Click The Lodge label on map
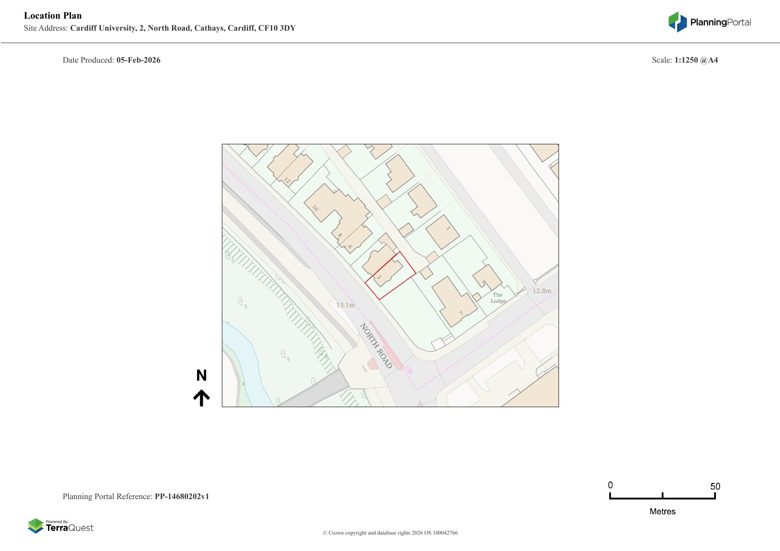The height and width of the screenshot is (551, 780). tap(498, 298)
